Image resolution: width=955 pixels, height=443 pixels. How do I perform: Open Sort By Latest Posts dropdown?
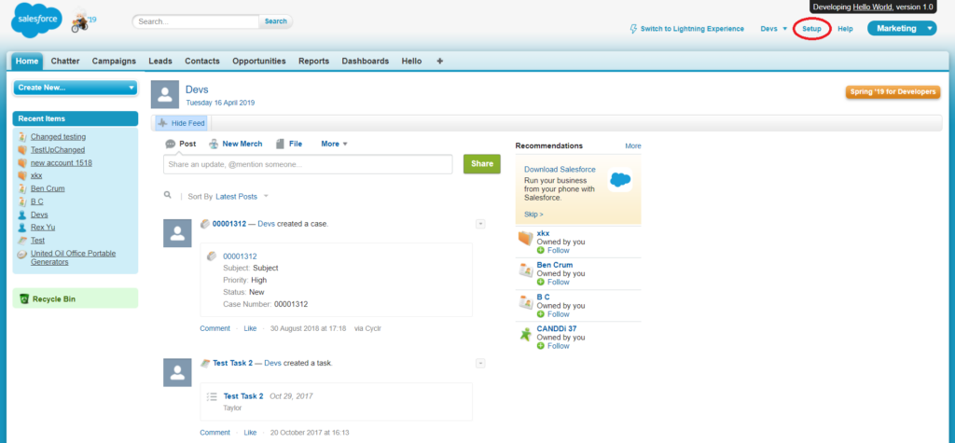[242, 197]
